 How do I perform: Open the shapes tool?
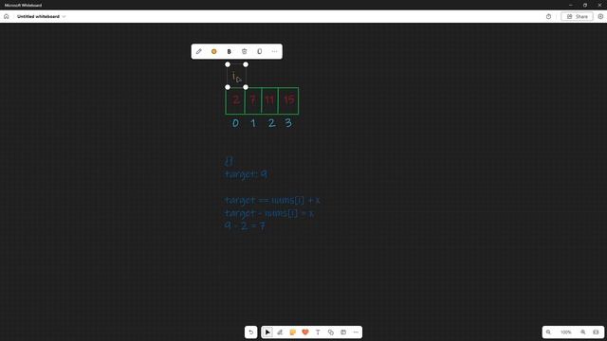pyautogui.click(x=331, y=332)
